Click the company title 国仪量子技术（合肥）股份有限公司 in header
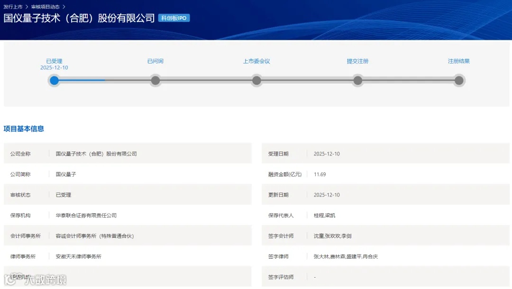This screenshot has width=512, height=289. 79,18
